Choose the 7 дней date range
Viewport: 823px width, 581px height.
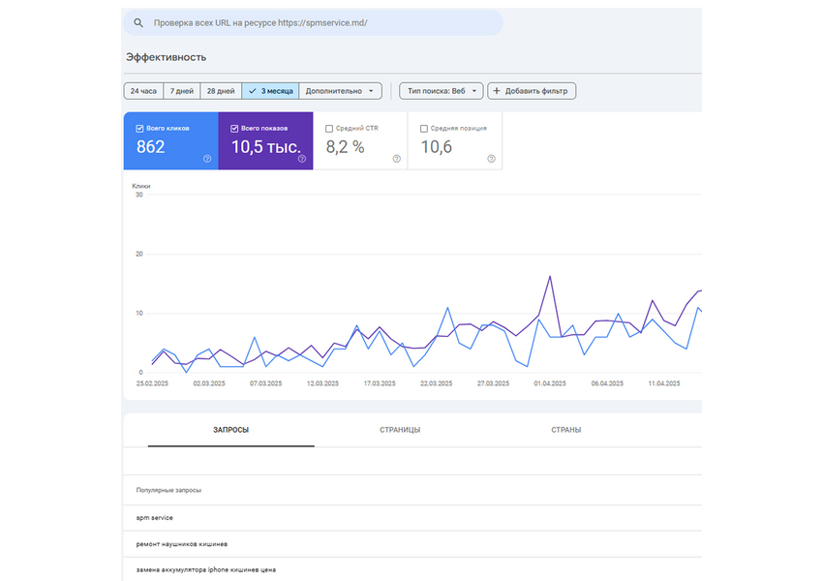coord(182,91)
